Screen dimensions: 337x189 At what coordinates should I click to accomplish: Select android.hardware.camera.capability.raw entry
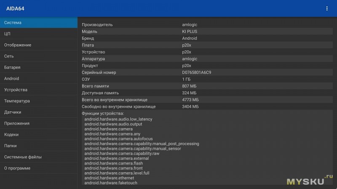click(x=122, y=153)
